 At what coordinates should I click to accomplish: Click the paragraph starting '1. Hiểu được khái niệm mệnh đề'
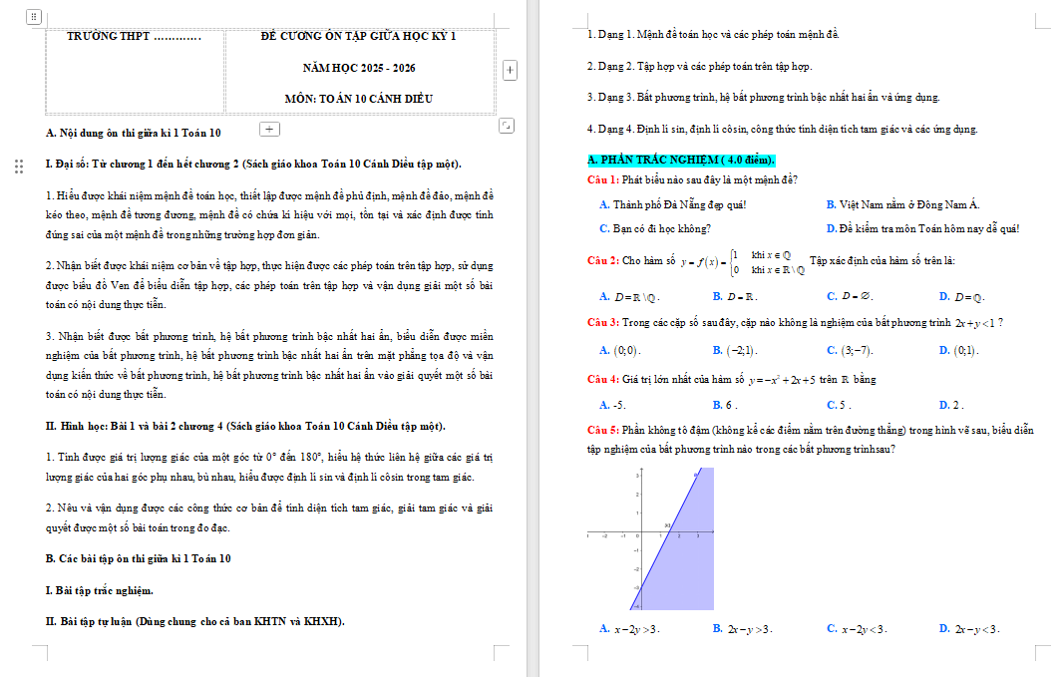269,214
